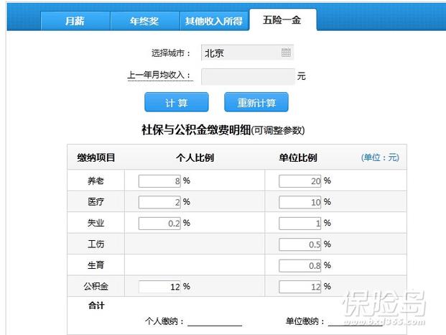Edit 失业 personal rate field showing 0.2
This screenshot has height=335, width=446.
159,223
